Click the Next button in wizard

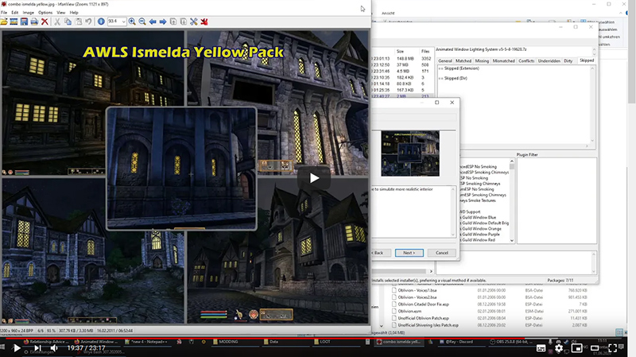tap(409, 253)
